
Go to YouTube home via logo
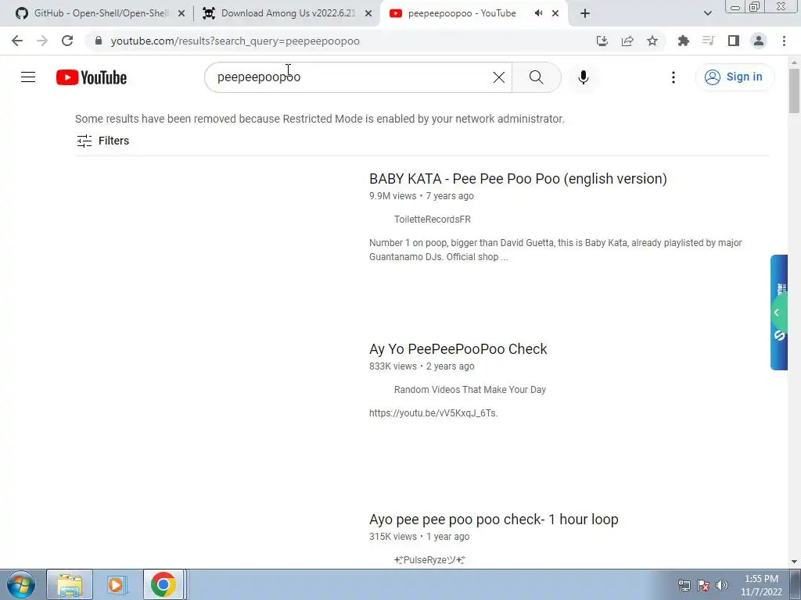(x=92, y=77)
